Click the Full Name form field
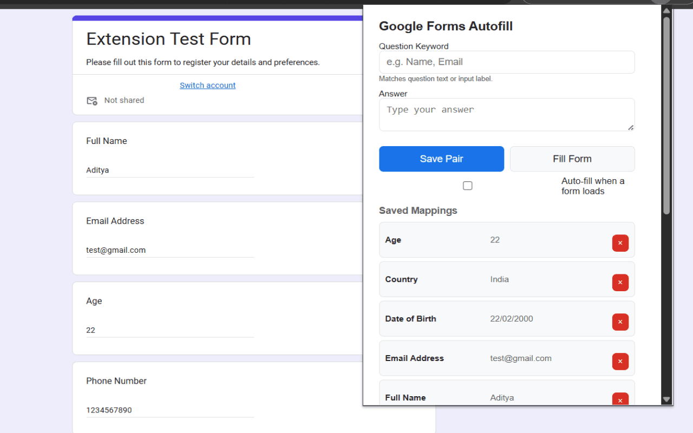693x433 pixels. (170, 170)
